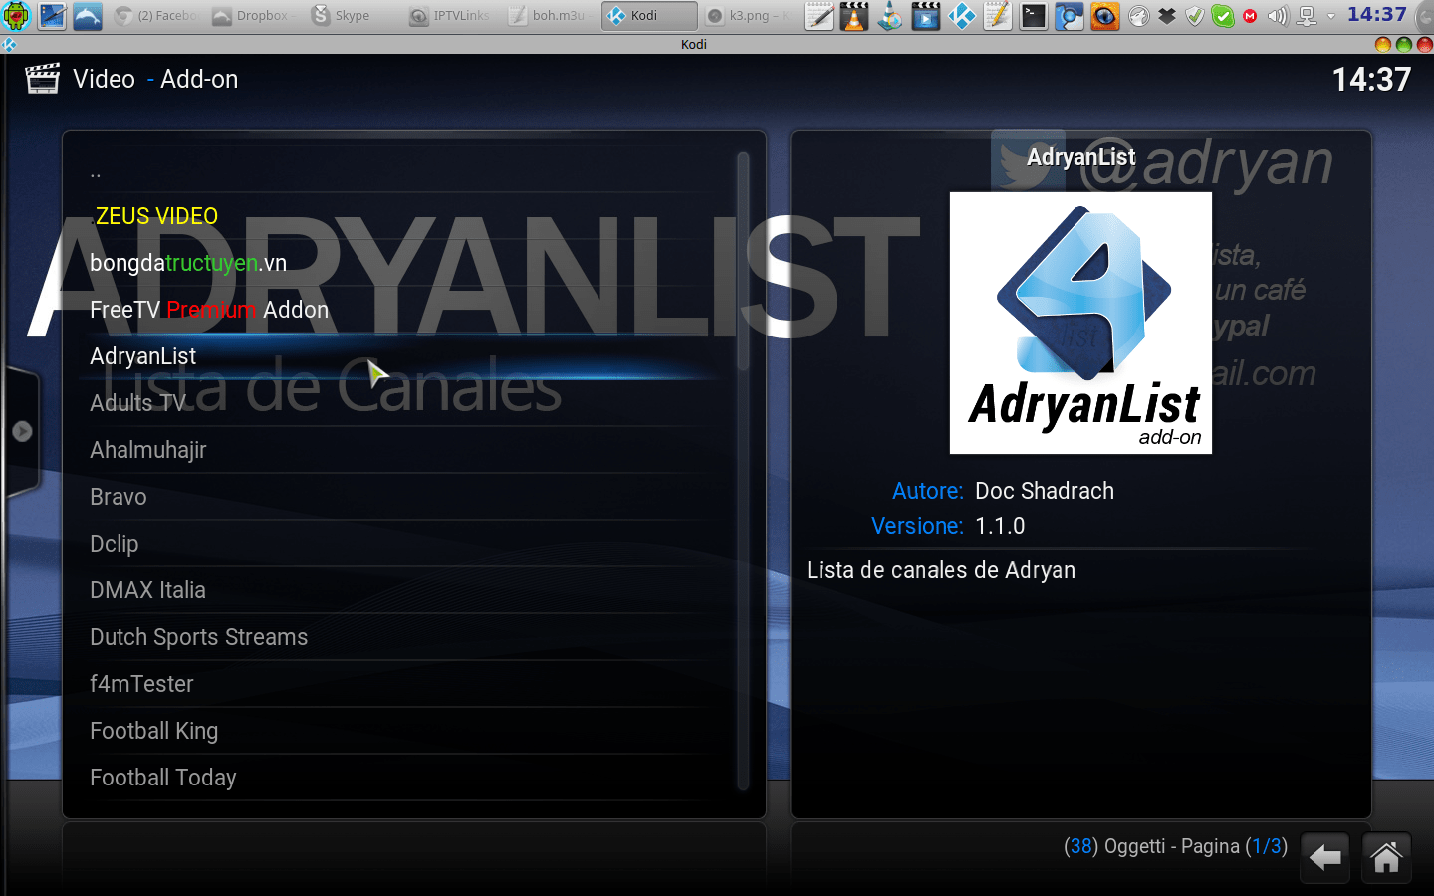Screen dimensions: 1434x896
Task: Switch to the IPTVLinks taskbar window
Action: (x=452, y=16)
